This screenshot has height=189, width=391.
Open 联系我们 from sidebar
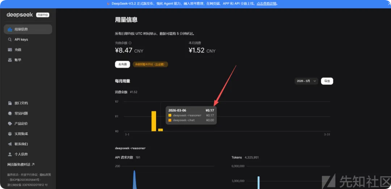28,144
